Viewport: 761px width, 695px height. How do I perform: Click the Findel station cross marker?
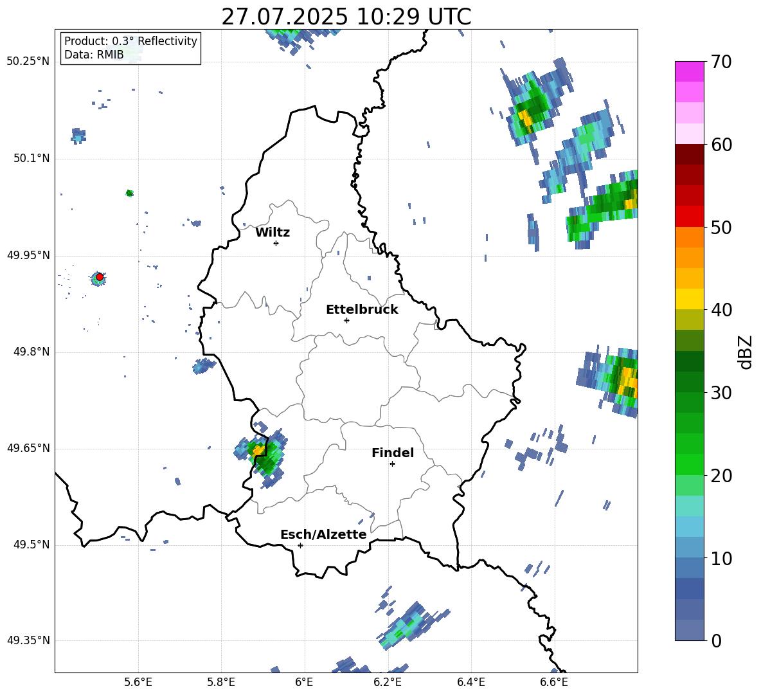tap(392, 464)
